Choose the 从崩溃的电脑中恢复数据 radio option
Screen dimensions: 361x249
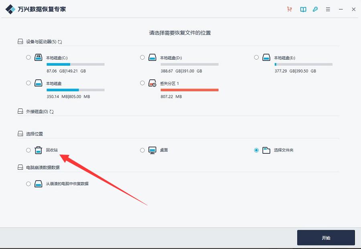pyautogui.click(x=28, y=184)
